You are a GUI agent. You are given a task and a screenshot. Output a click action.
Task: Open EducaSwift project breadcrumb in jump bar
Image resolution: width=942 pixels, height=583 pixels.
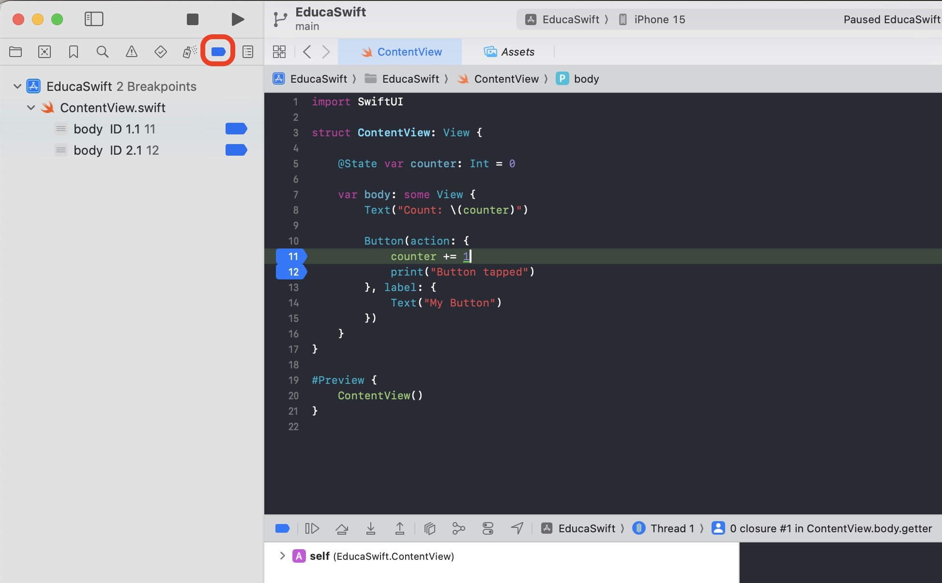pos(310,79)
